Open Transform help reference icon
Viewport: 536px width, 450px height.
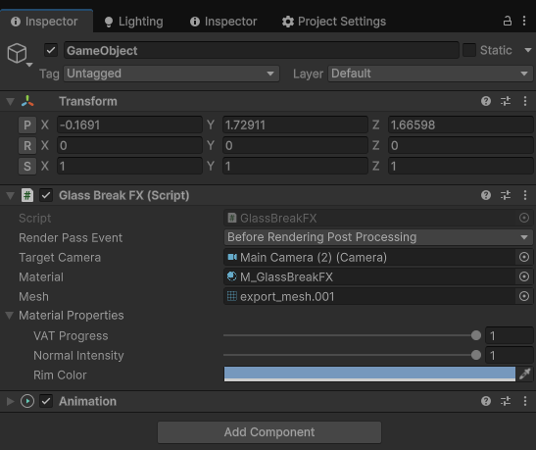click(486, 101)
